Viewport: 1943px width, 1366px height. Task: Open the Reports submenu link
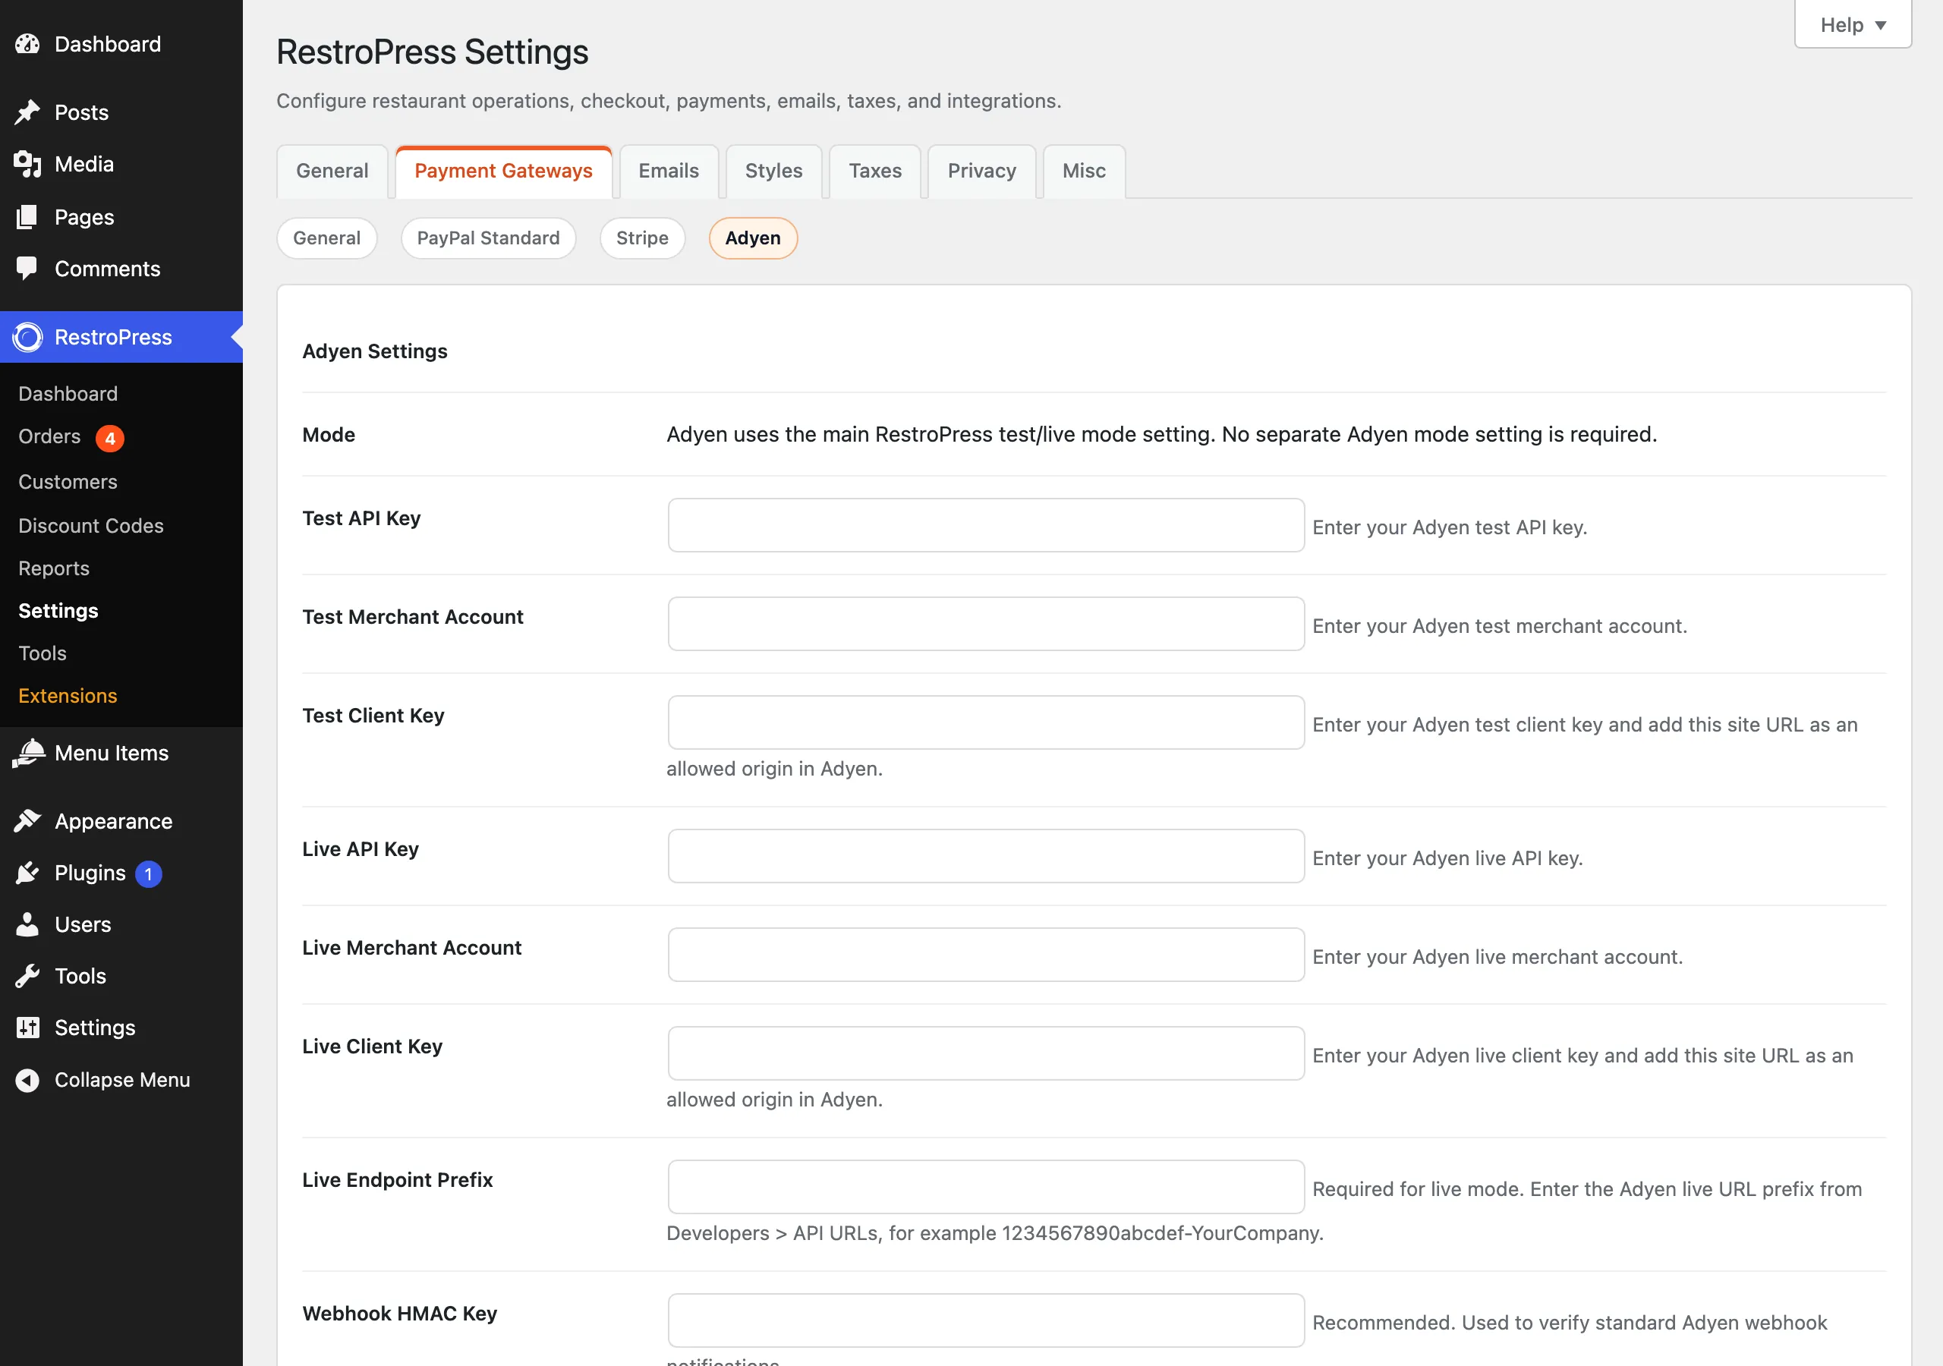[x=54, y=568]
